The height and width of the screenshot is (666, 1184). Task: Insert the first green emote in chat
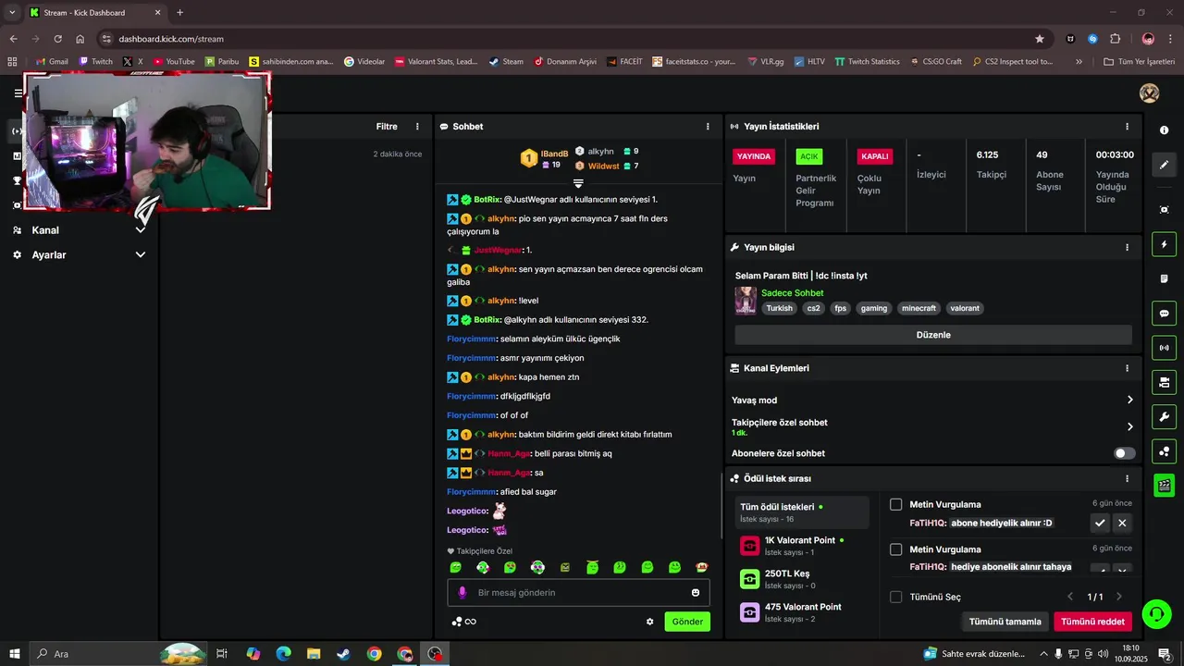[x=455, y=567]
